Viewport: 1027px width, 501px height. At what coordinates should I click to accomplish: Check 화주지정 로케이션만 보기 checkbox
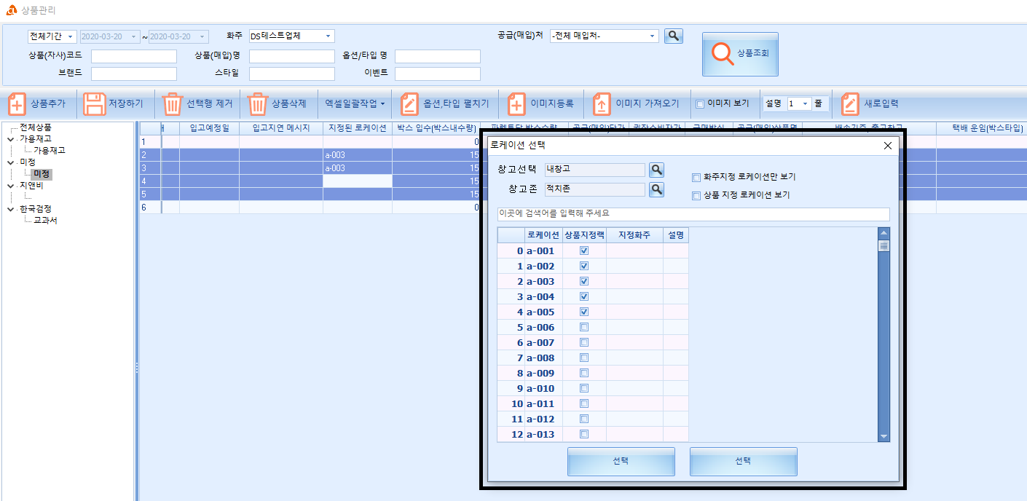[696, 177]
